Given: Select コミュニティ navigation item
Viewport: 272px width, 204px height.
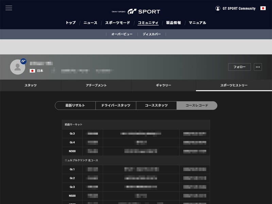Looking at the screenshot, I should (x=148, y=23).
